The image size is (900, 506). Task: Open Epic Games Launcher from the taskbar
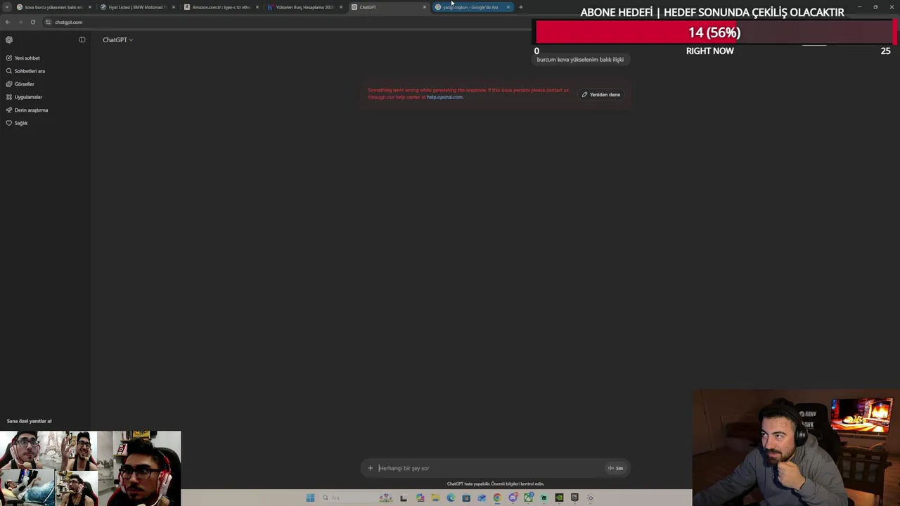[574, 498]
